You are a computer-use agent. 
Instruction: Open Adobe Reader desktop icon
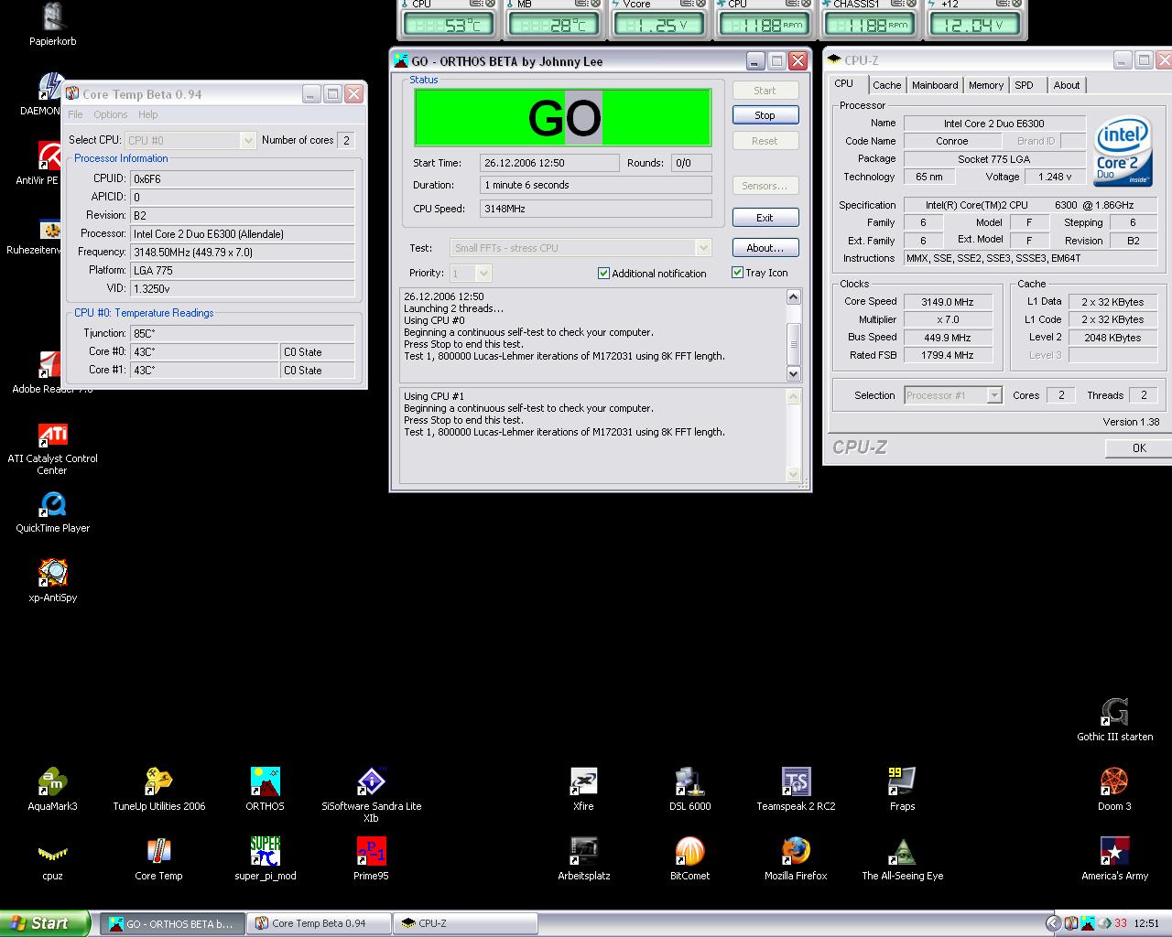click(49, 365)
